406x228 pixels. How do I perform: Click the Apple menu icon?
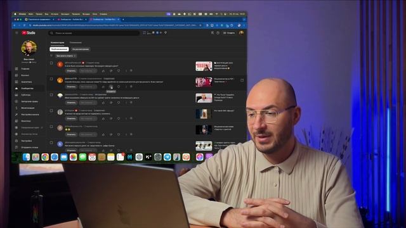tap(15, 14)
